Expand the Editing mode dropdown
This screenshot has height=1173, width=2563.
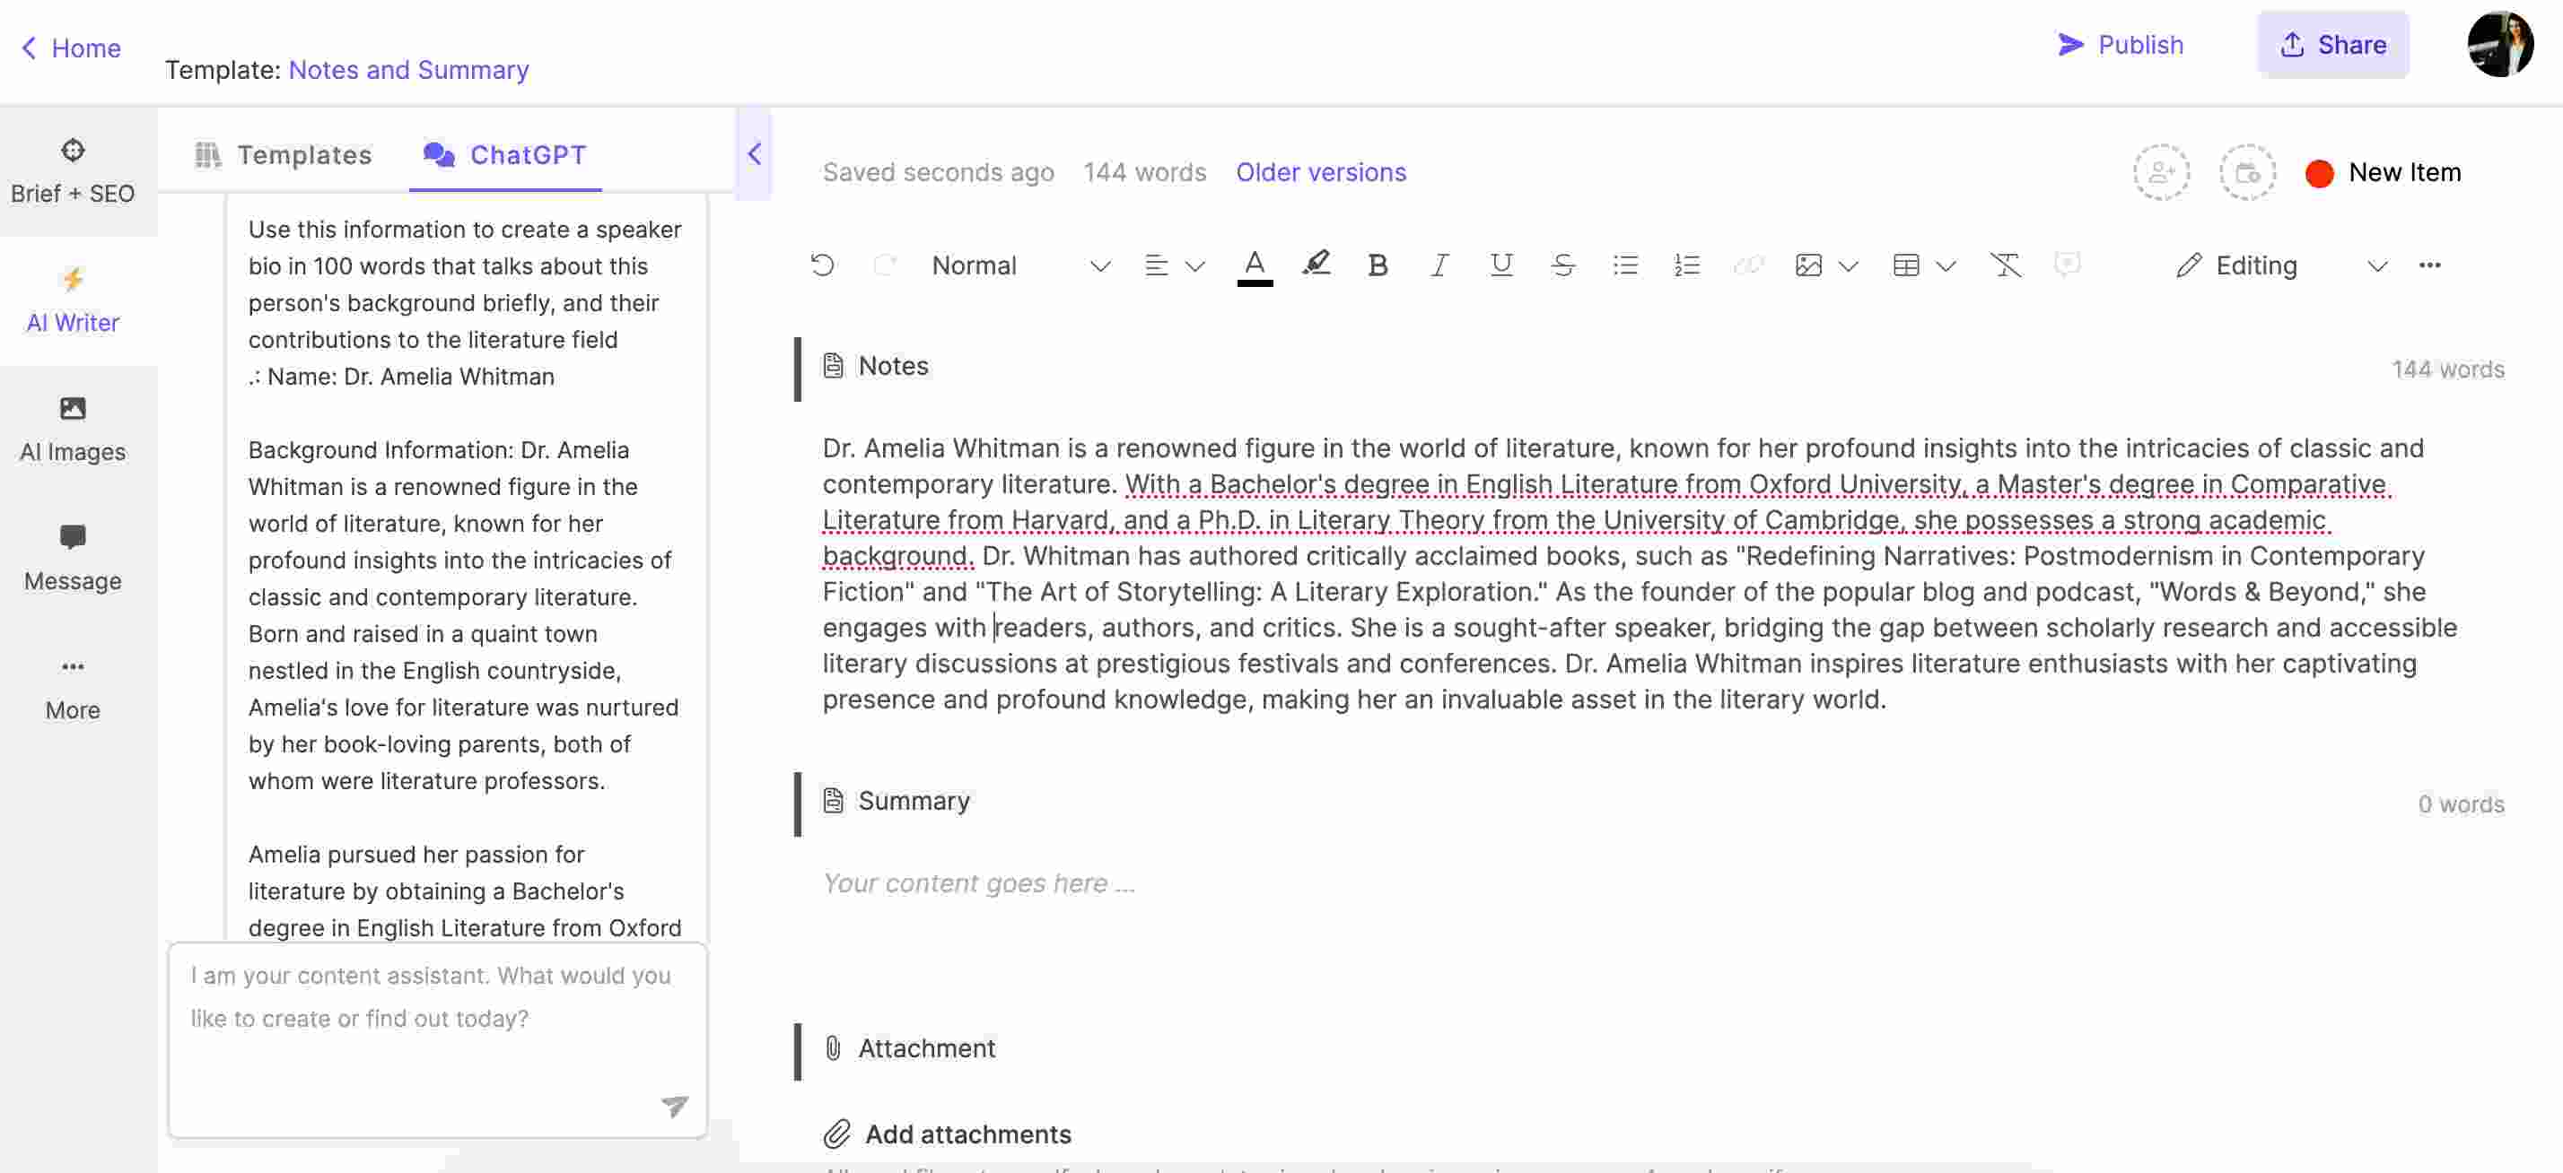click(2370, 265)
